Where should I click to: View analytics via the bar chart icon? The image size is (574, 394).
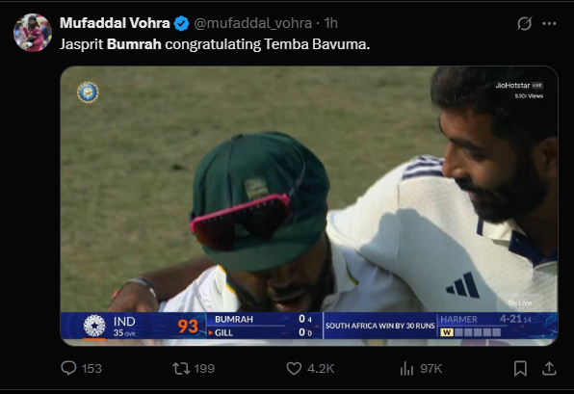(x=406, y=368)
